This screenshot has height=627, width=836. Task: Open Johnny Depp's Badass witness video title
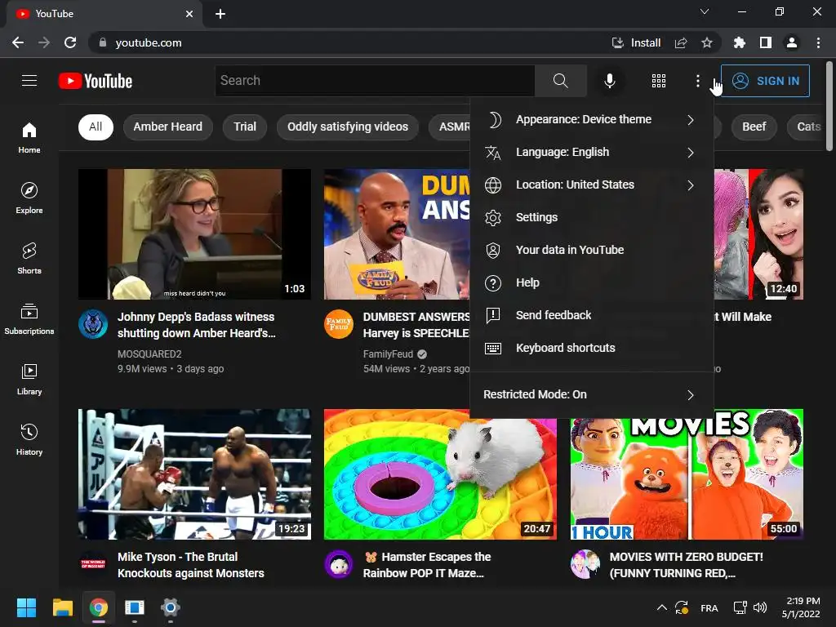pos(197,325)
